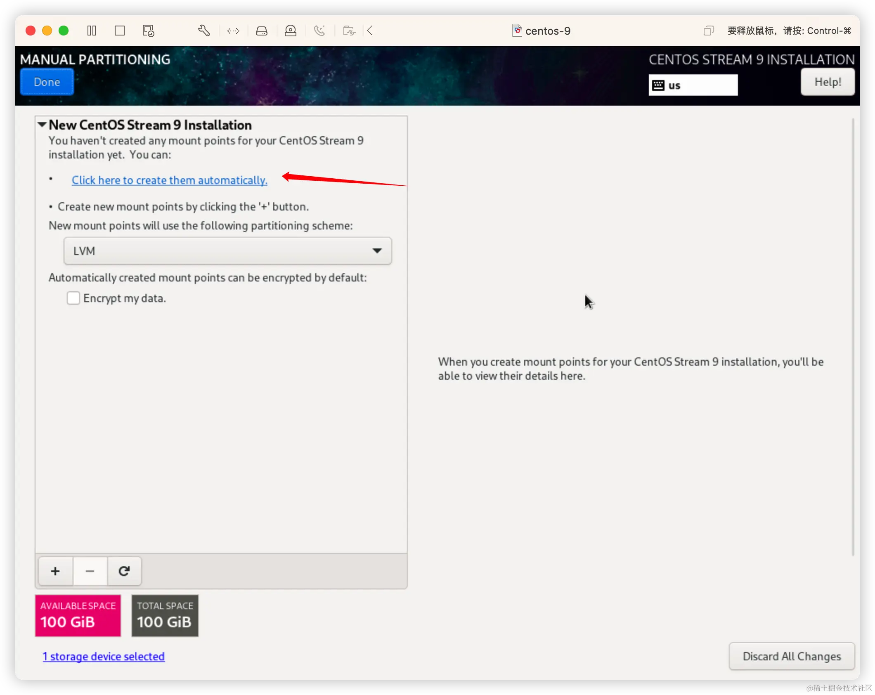This screenshot has width=875, height=695.
Task: Open the partitioning scheme dropdown showing LVM
Action: (227, 251)
